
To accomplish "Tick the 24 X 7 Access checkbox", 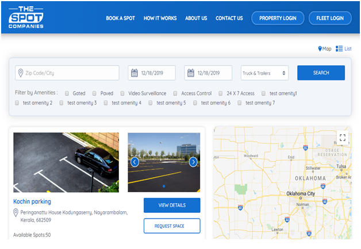I will coord(221,93).
